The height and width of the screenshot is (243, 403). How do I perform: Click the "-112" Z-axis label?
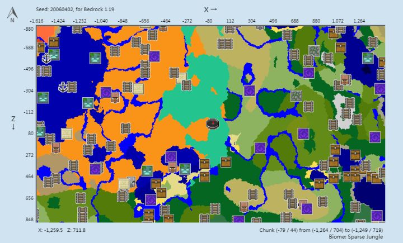(29, 112)
